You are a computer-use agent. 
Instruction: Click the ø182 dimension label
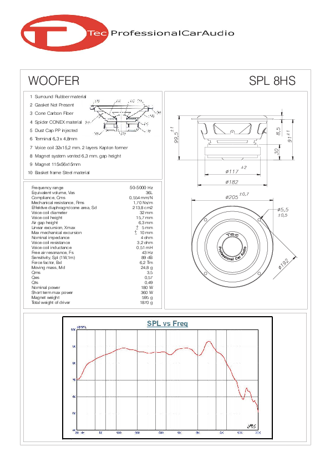click(x=232, y=182)
